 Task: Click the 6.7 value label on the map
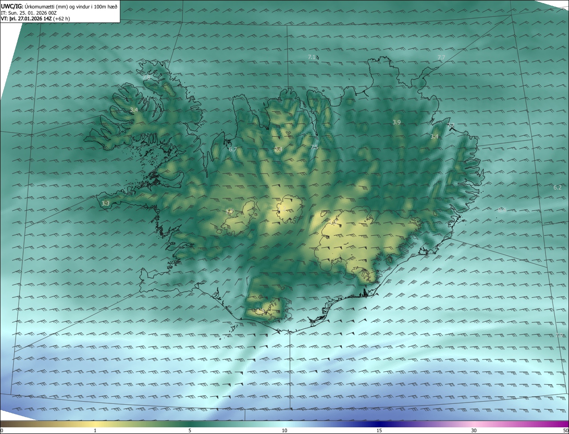click(x=232, y=150)
